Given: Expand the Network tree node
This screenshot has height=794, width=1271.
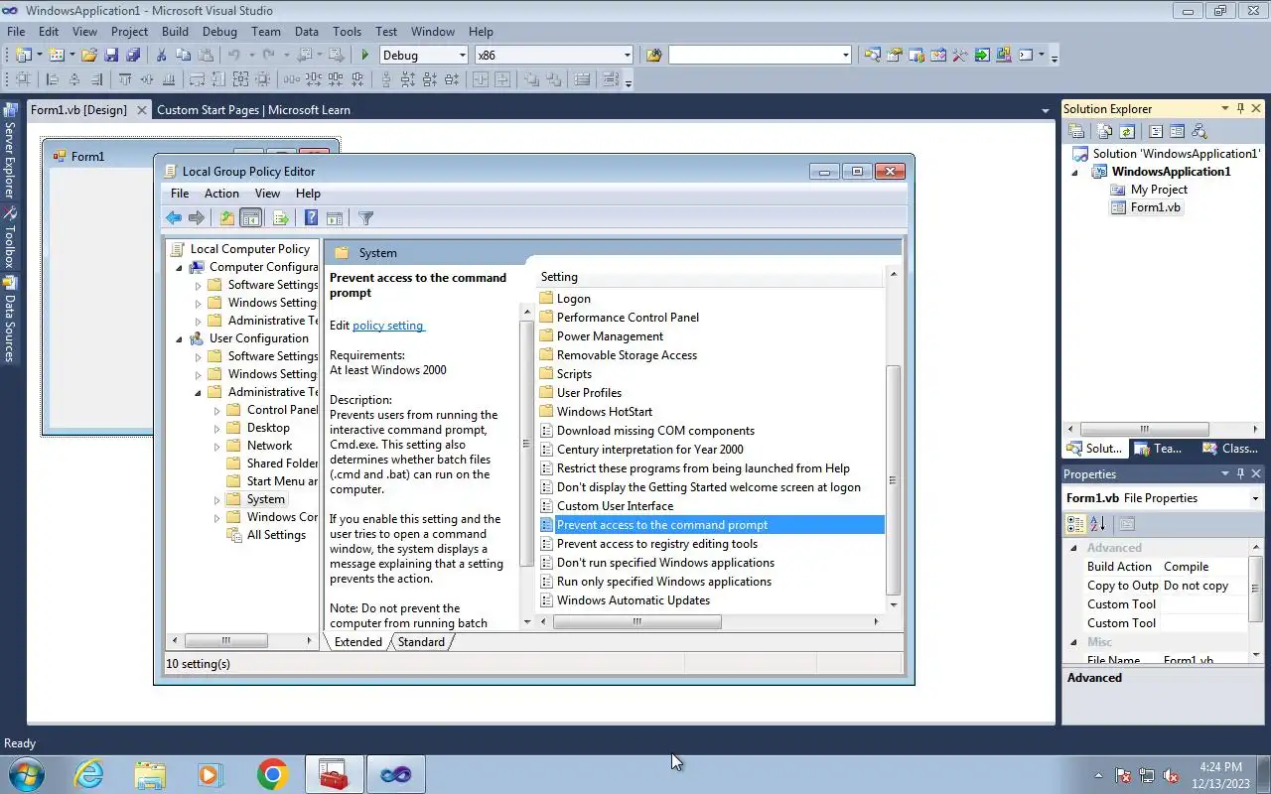Looking at the screenshot, I should pos(217,446).
